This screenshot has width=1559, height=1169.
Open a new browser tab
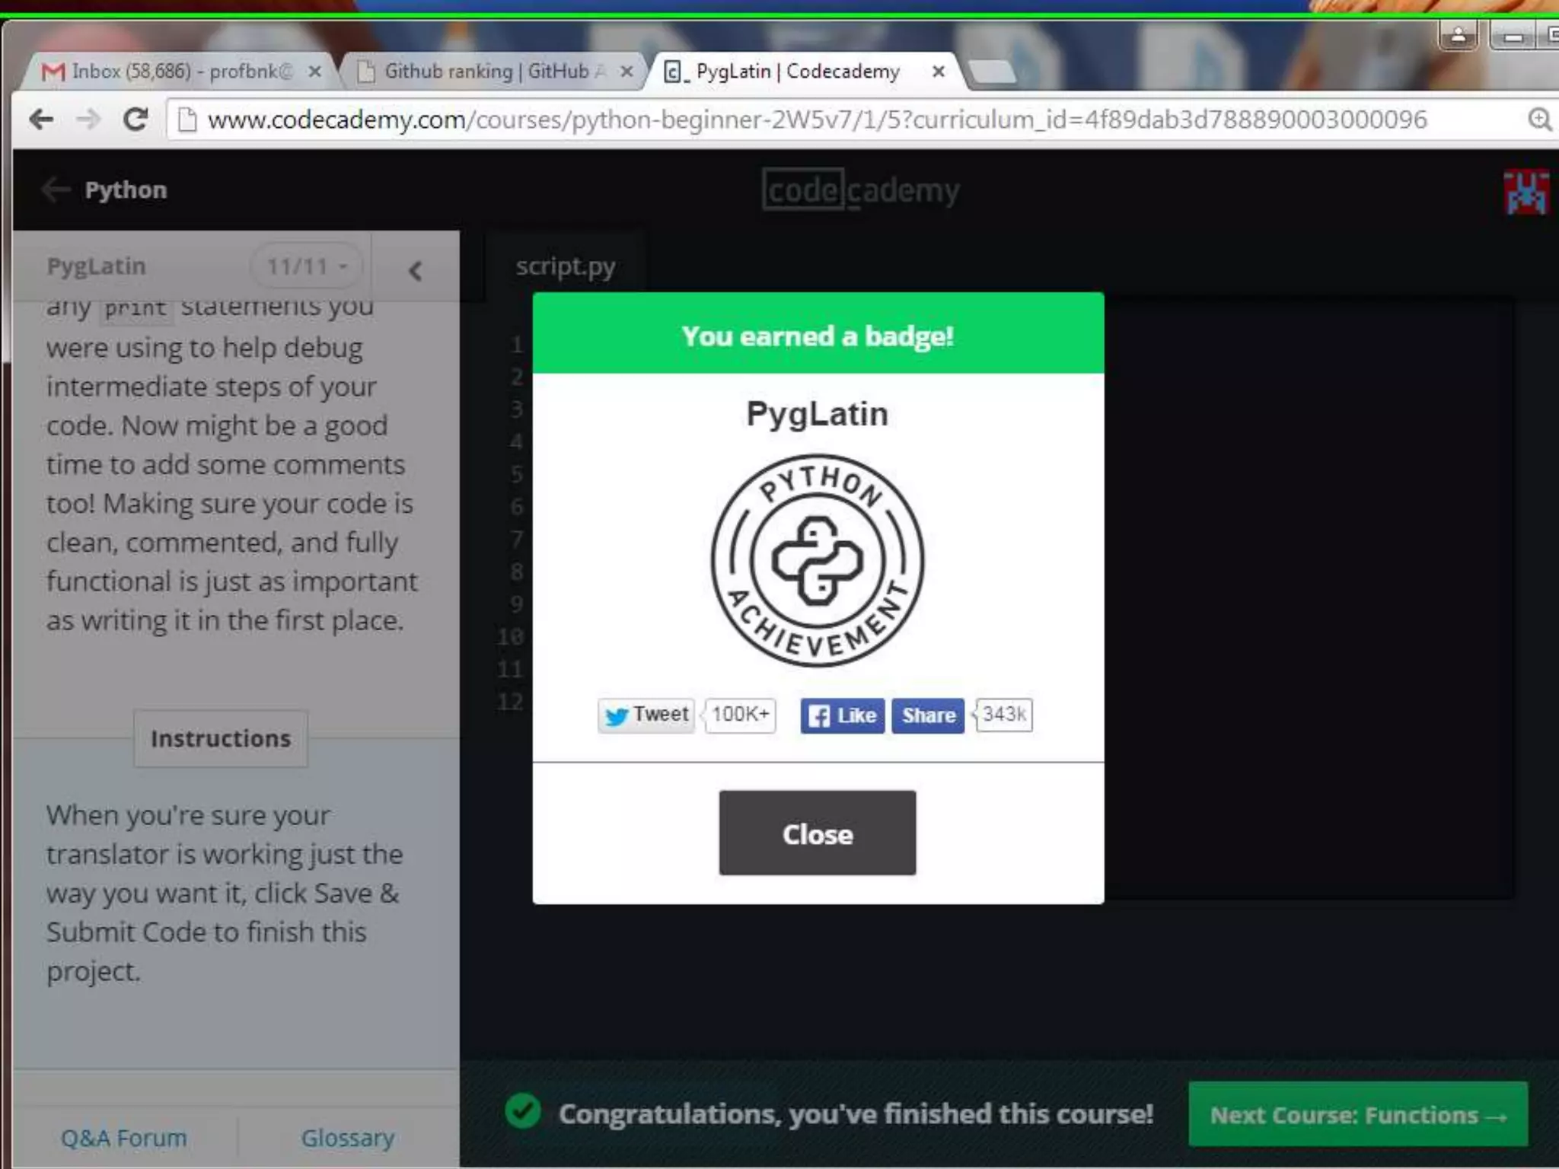[992, 72]
